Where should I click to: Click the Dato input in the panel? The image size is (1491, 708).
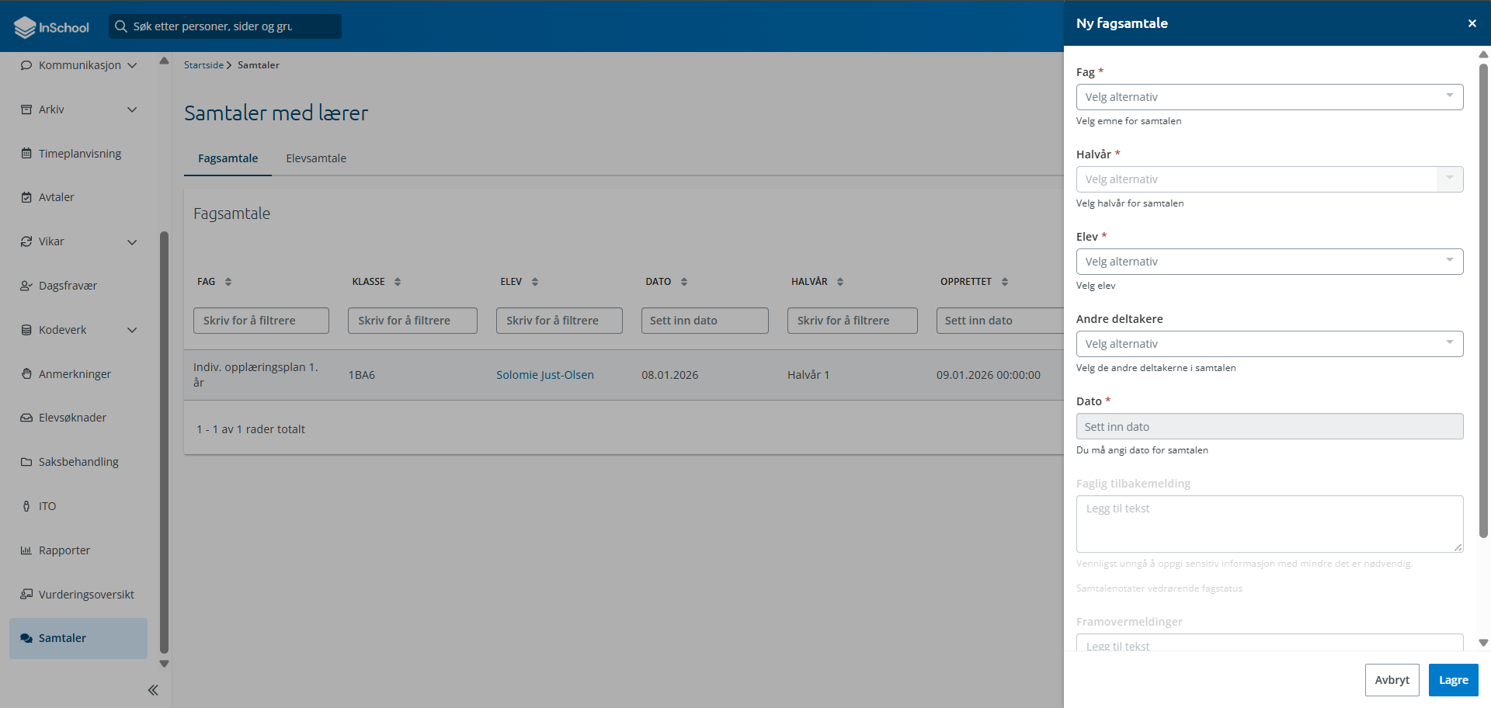coord(1270,426)
